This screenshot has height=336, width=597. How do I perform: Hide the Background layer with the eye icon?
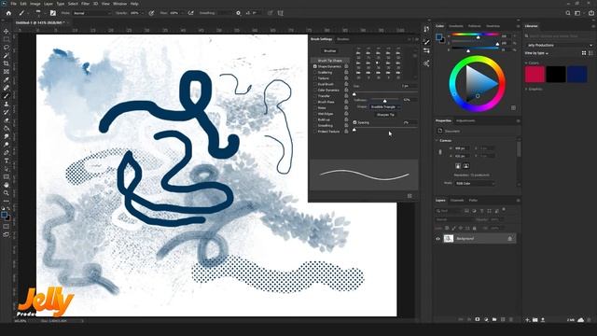(437, 239)
